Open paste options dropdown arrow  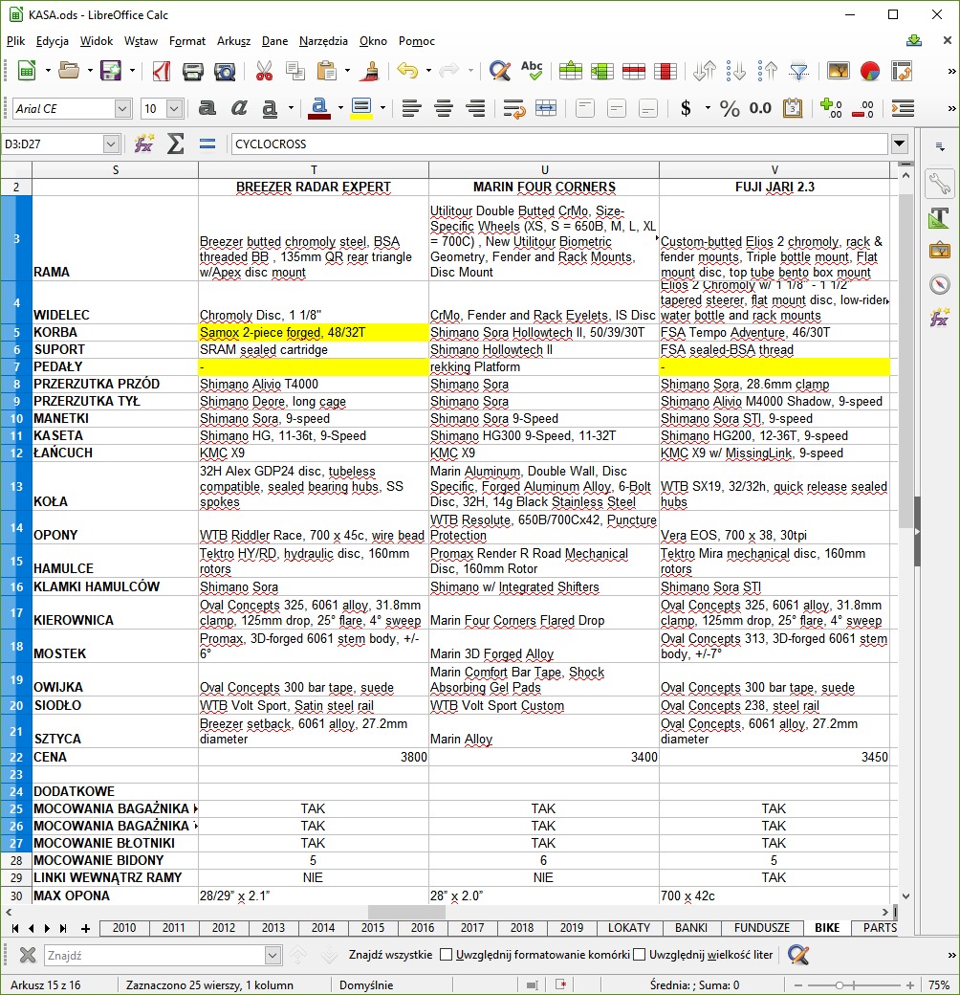pyautogui.click(x=347, y=71)
